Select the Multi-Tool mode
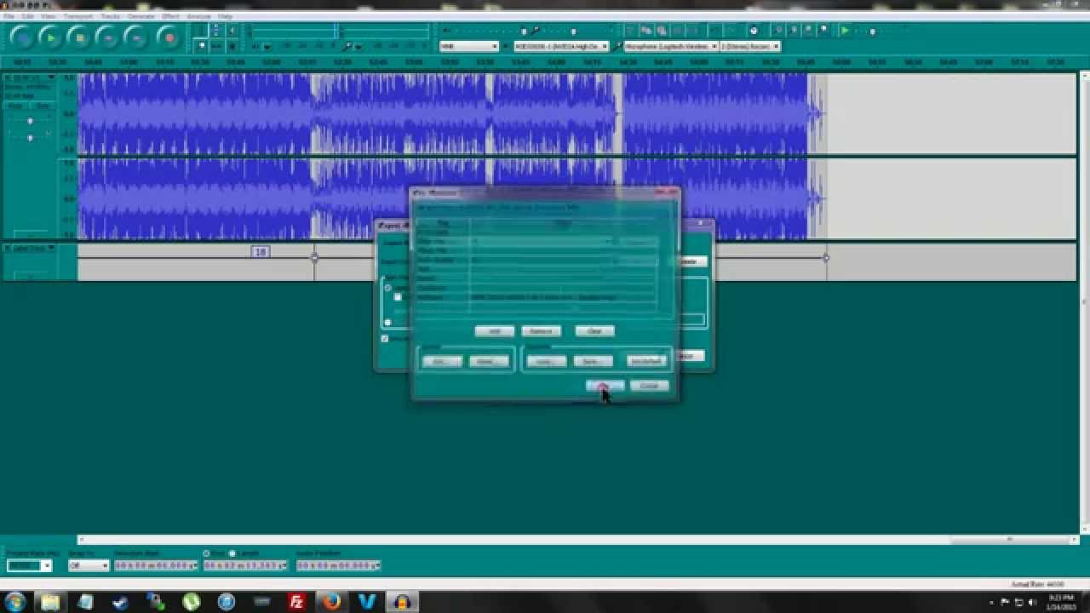The image size is (1090, 613). click(231, 46)
